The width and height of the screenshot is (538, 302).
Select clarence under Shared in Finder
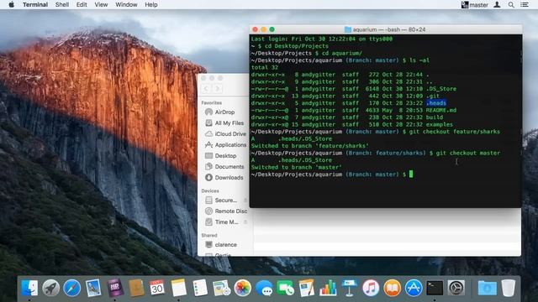coord(221,245)
